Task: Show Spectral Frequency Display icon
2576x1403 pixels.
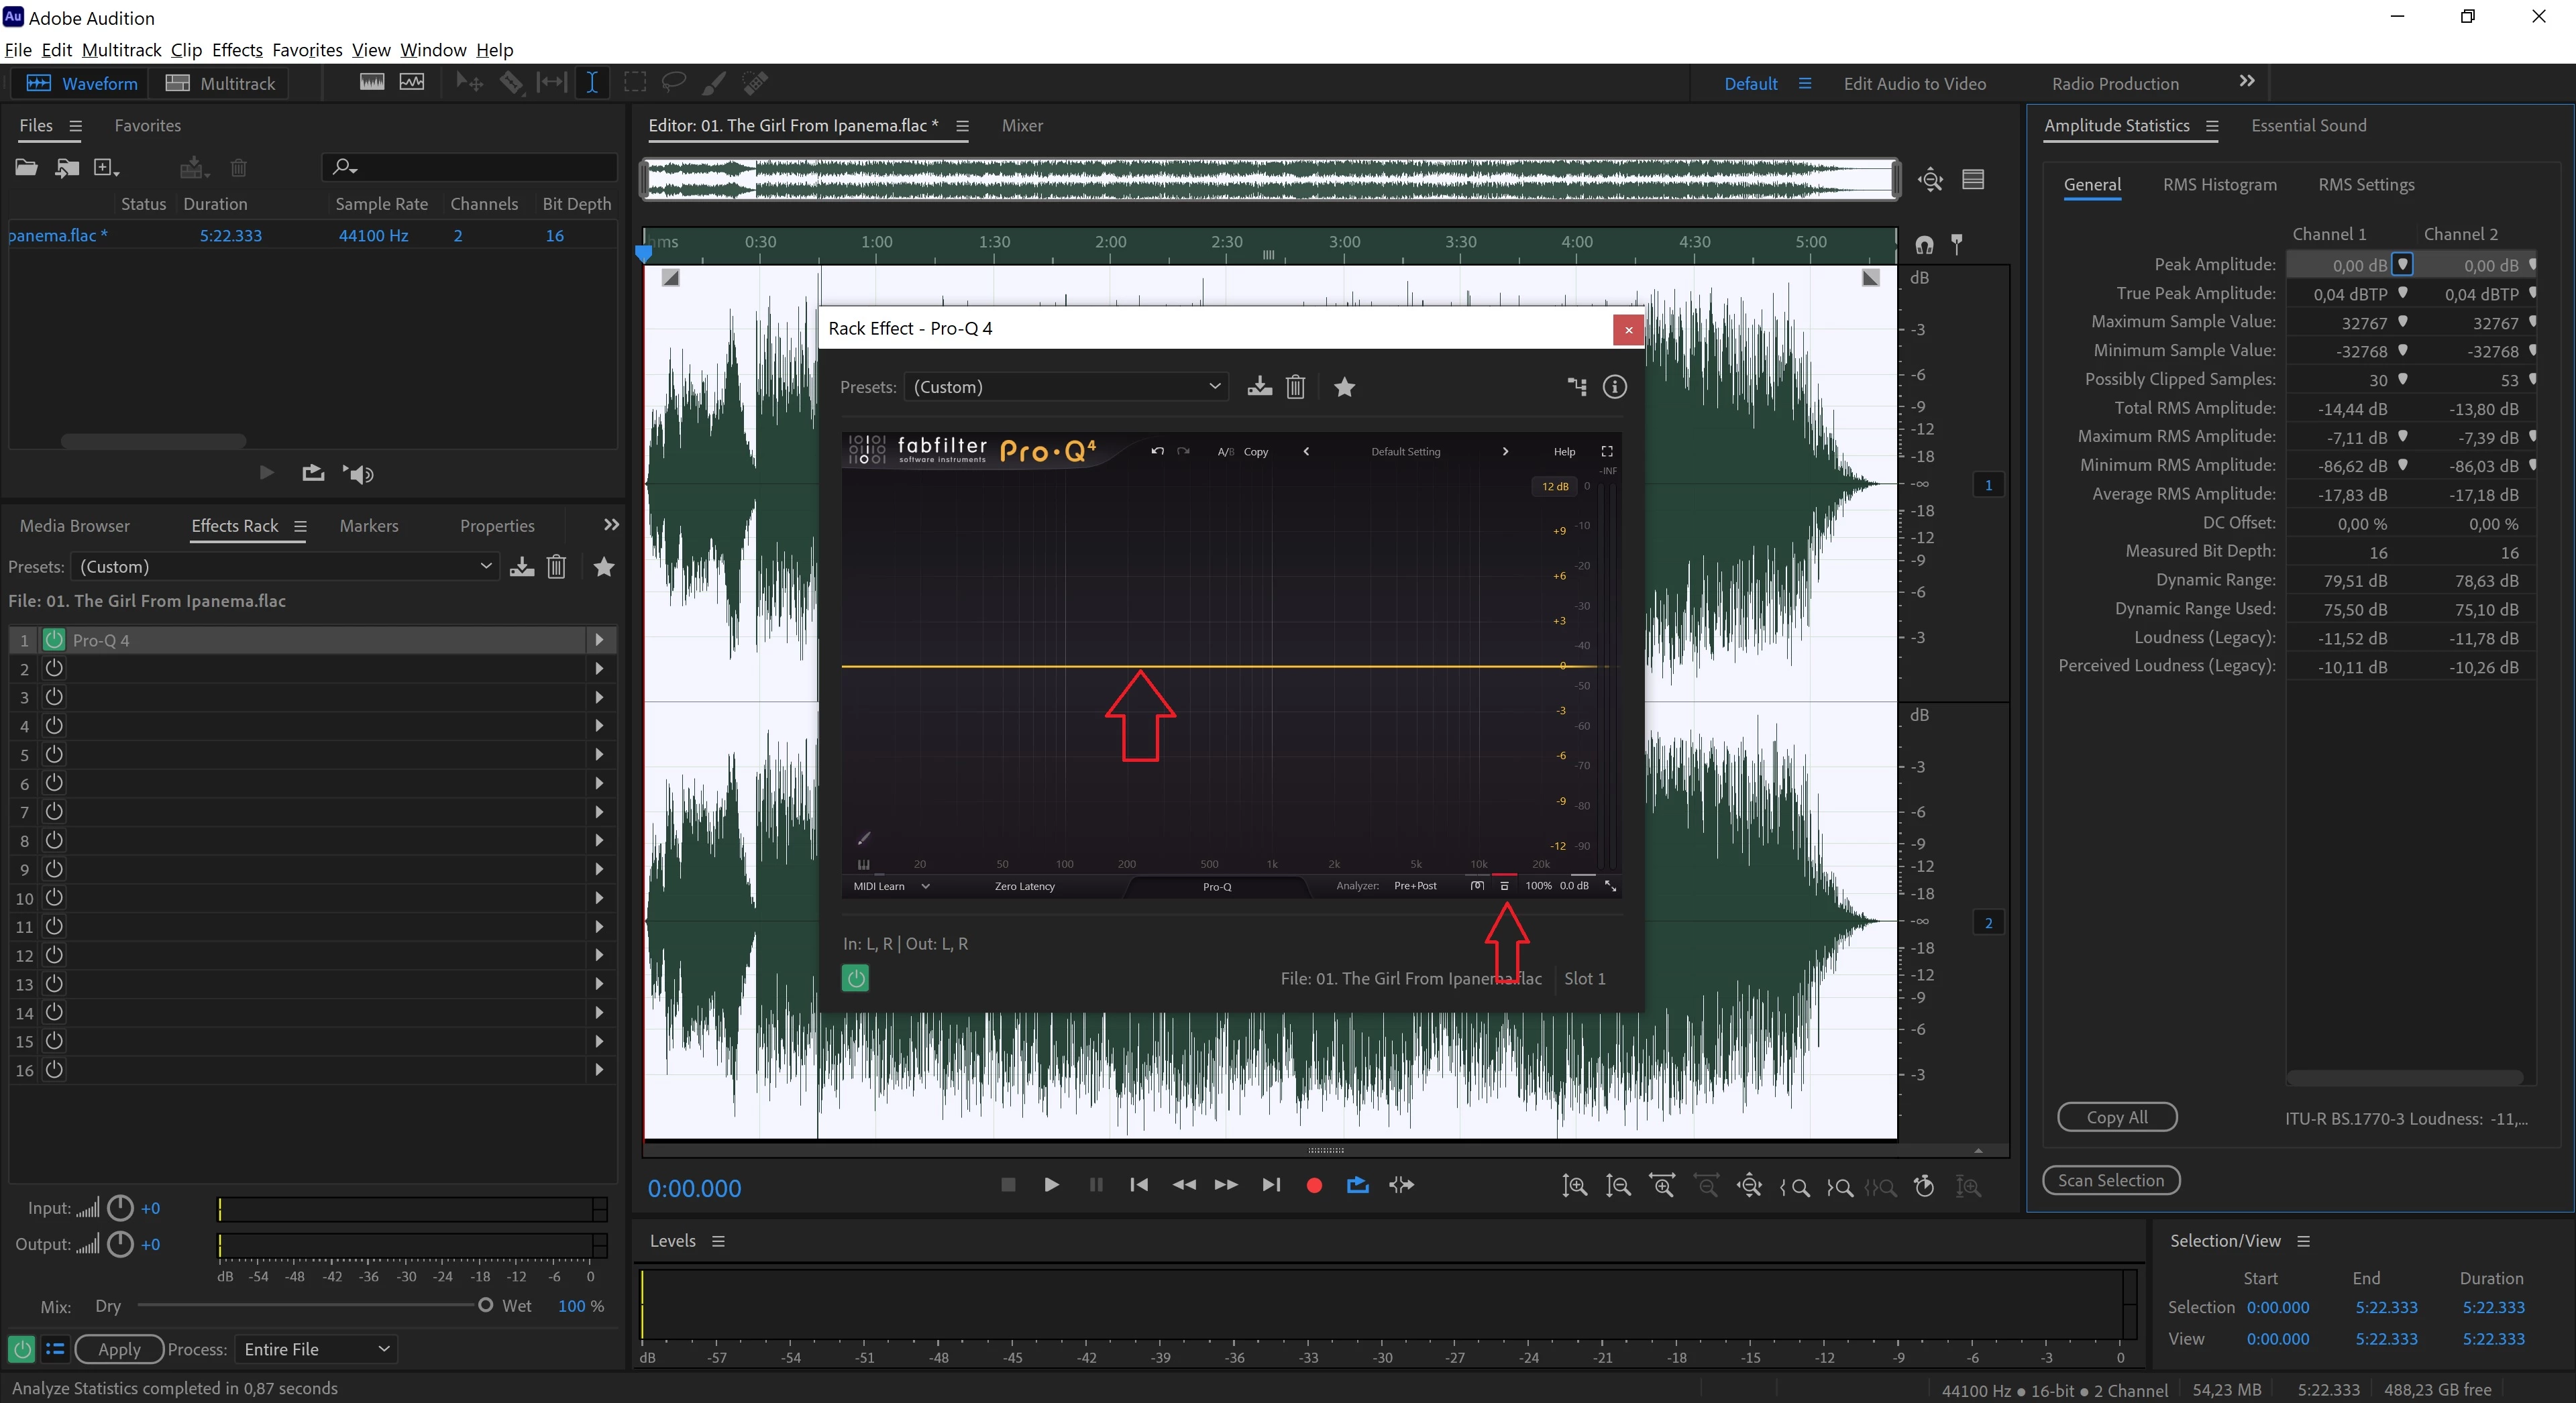Action: [372, 83]
